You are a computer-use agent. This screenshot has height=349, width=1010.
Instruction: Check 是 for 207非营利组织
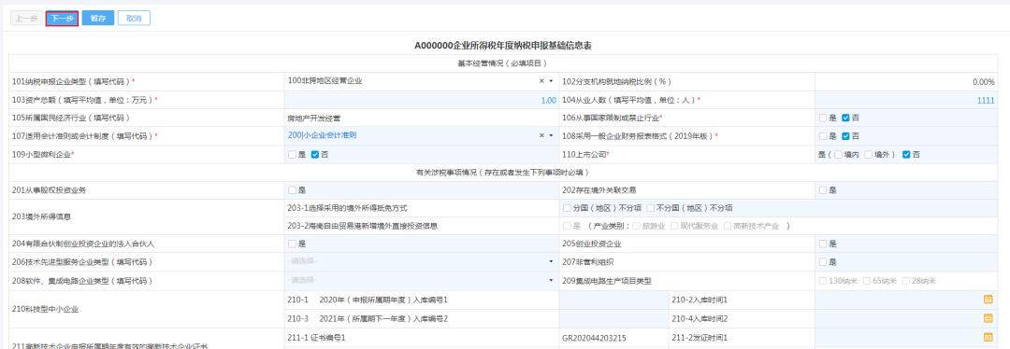(x=823, y=261)
